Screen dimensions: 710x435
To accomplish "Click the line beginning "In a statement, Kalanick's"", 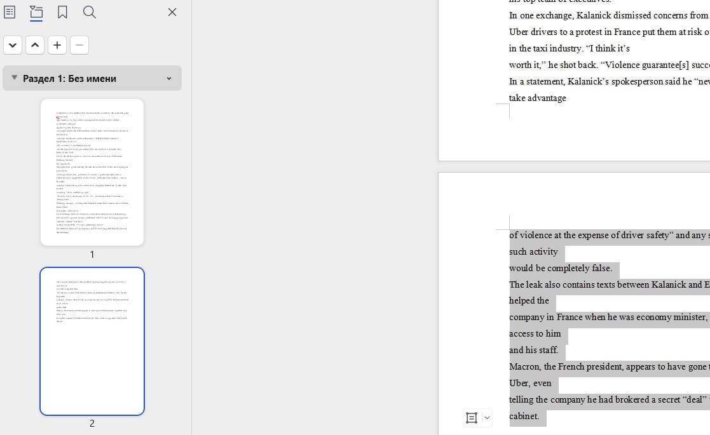I will [x=610, y=81].
